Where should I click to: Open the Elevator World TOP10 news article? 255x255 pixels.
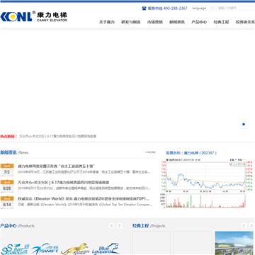(x=84, y=198)
